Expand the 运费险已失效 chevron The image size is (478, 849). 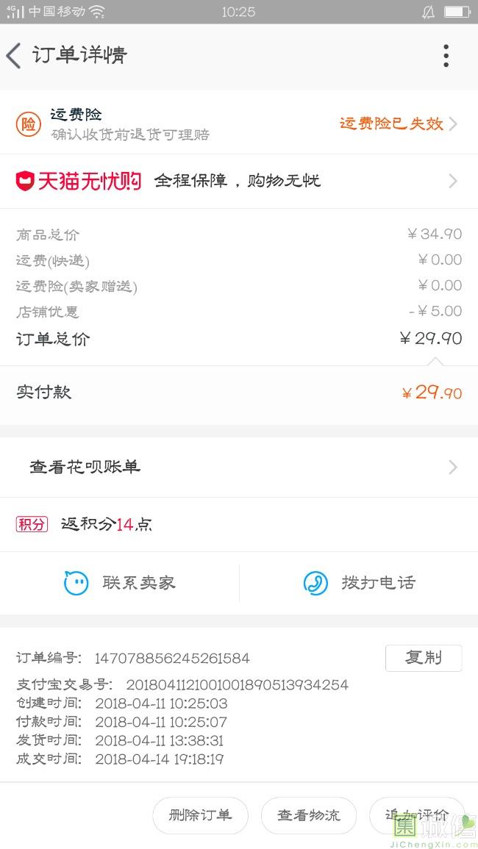coord(453,123)
